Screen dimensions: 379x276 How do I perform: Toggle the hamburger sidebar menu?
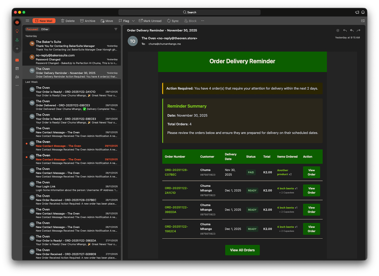[x=27, y=21]
